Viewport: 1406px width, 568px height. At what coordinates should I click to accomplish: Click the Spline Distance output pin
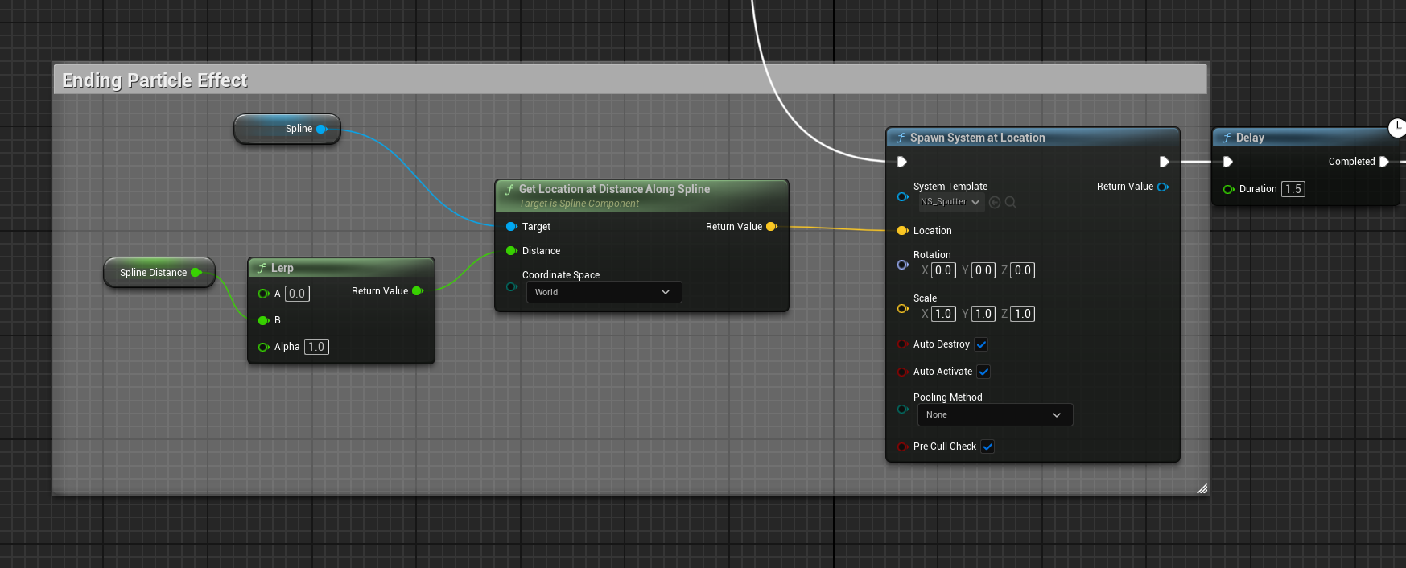click(196, 273)
